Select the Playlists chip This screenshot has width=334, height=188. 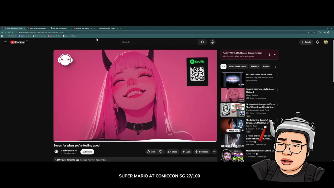point(255,67)
